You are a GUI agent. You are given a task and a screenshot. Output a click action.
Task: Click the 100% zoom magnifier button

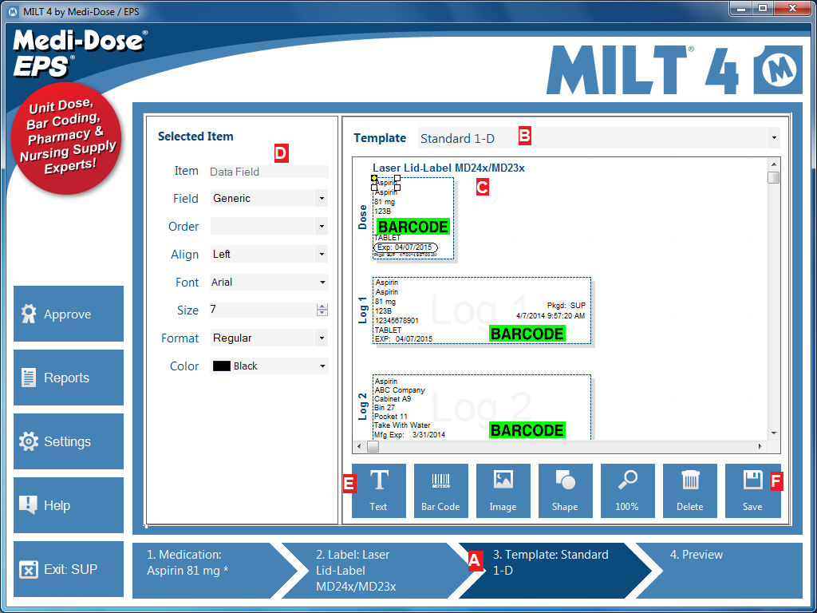[x=627, y=491]
